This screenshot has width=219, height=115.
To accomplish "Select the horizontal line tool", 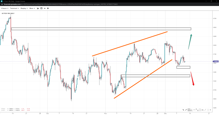I will [194, 110].
